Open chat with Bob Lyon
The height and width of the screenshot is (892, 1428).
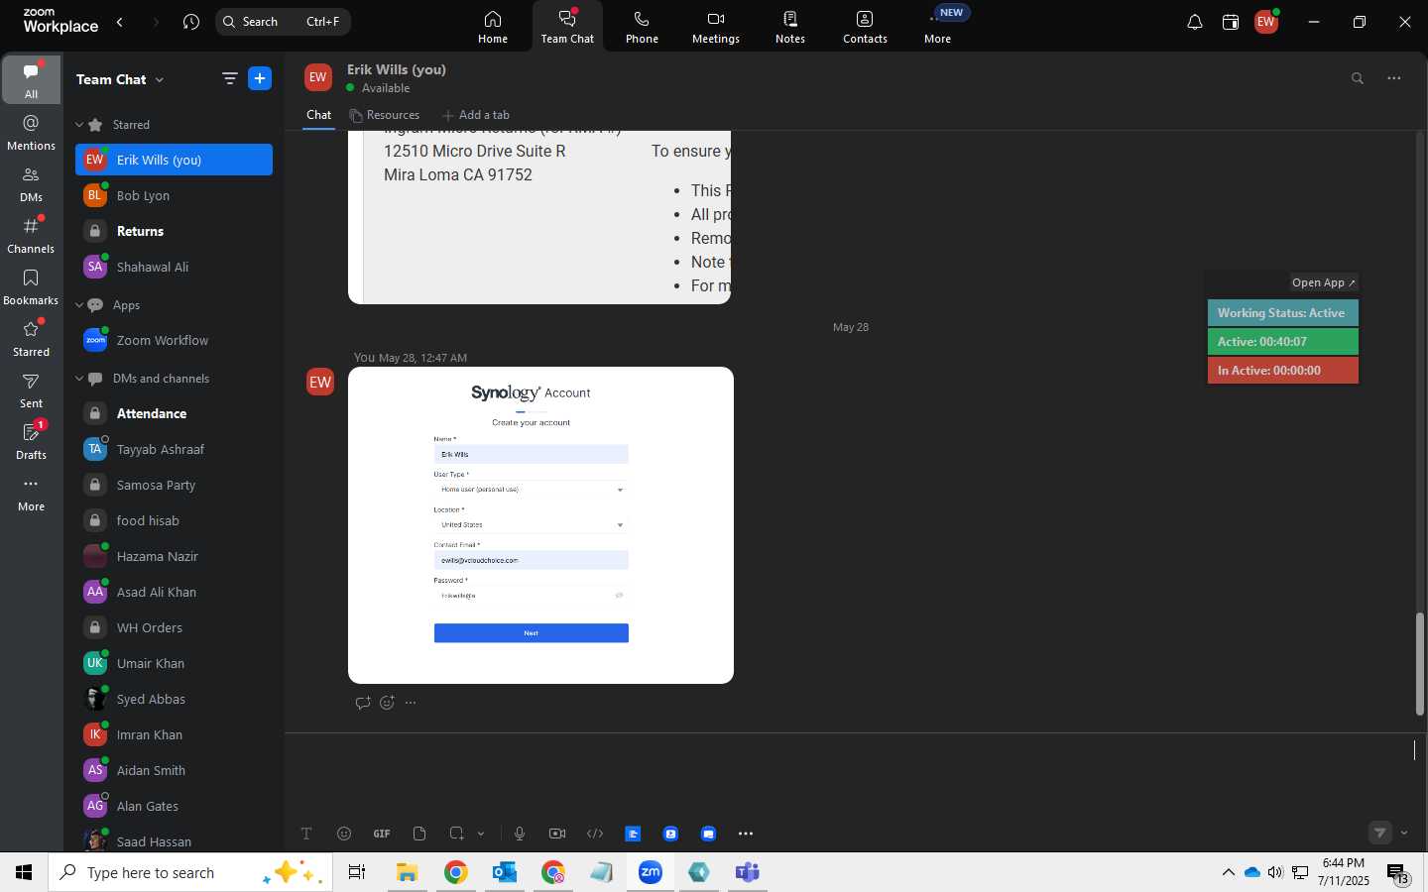(x=175, y=195)
